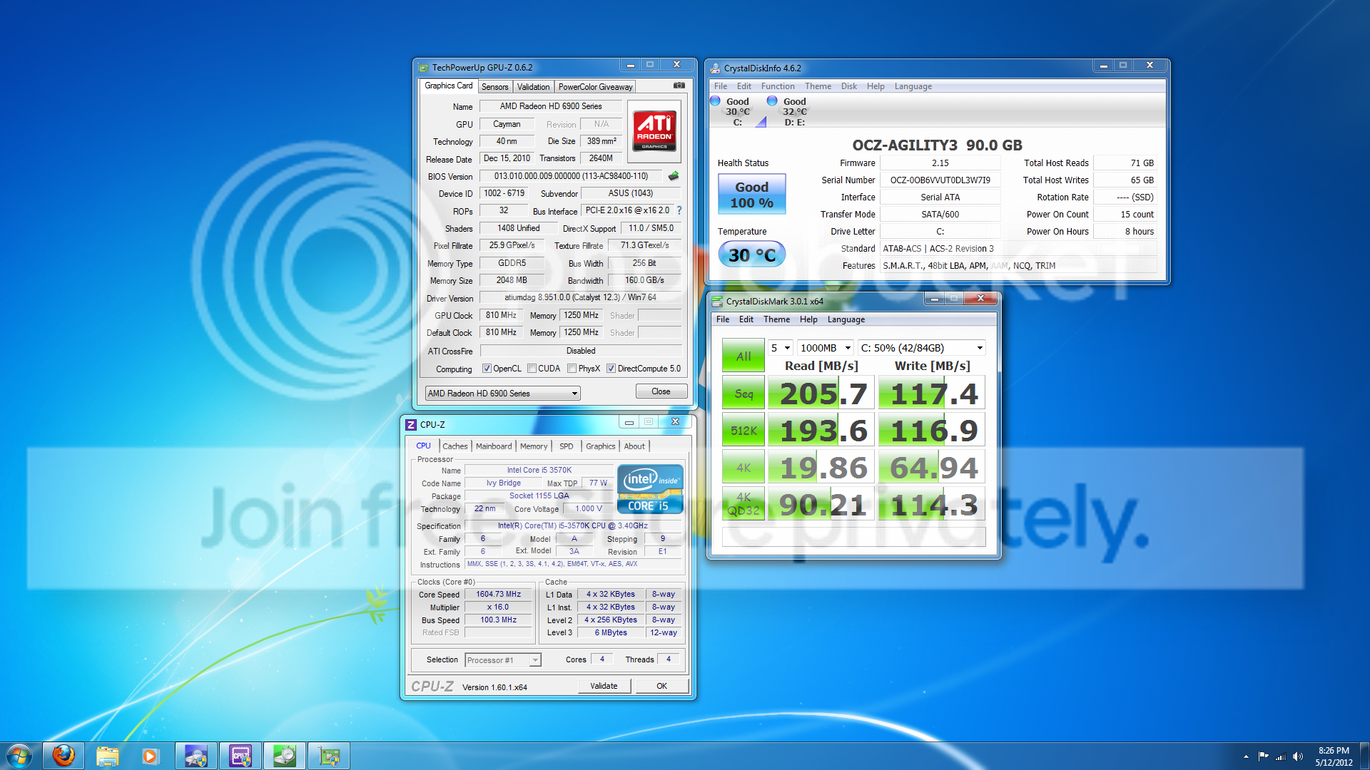Open the Graphics tab in CPU-Z

coord(600,446)
